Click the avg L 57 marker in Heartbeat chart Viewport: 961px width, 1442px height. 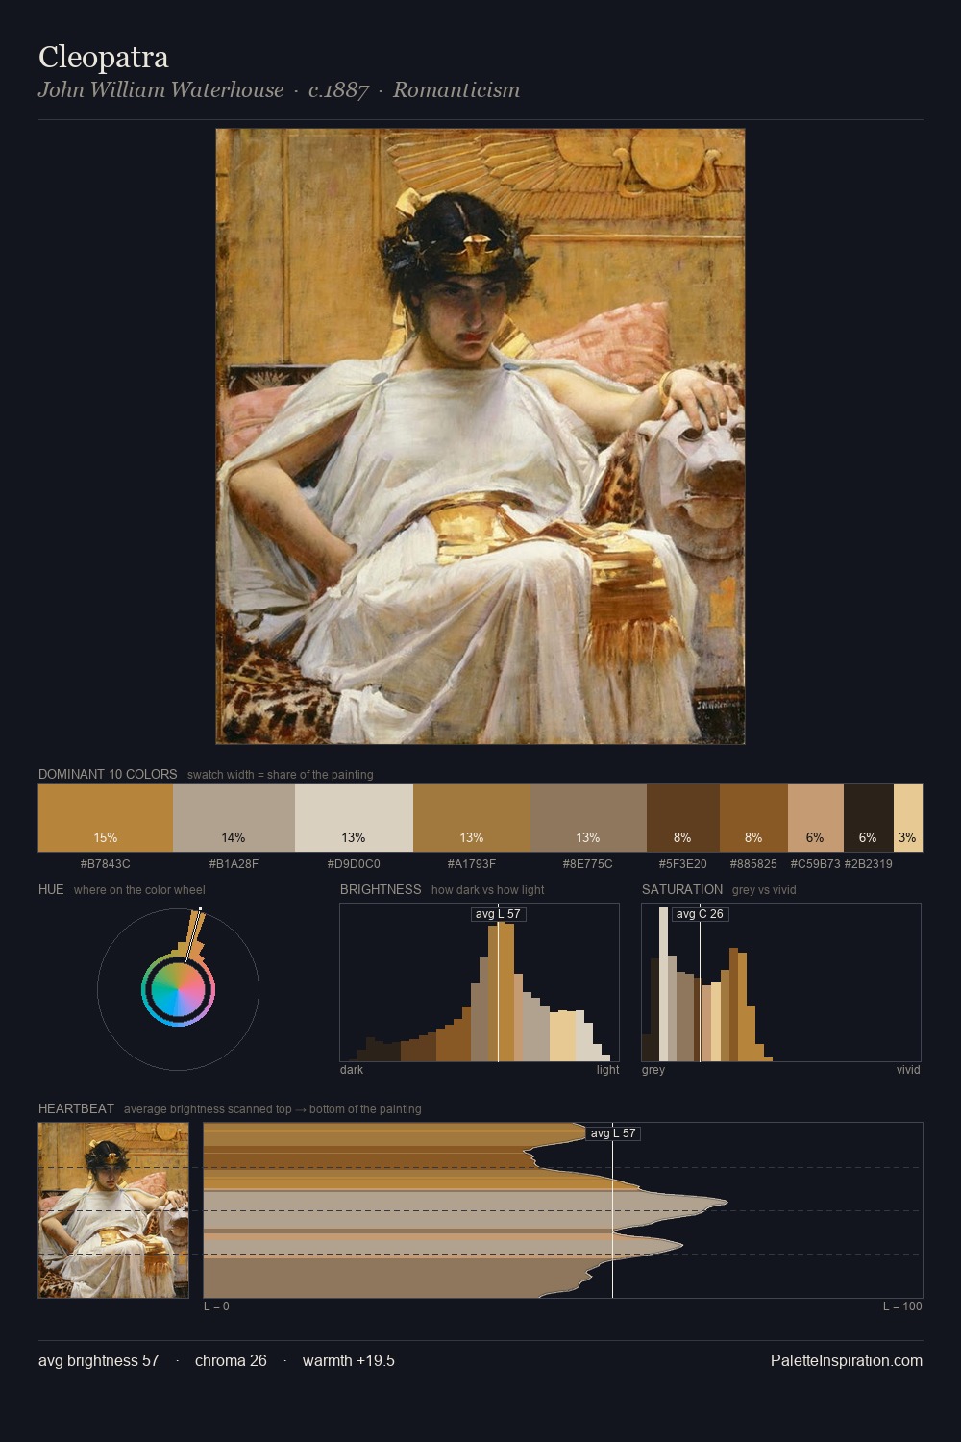pyautogui.click(x=613, y=1133)
